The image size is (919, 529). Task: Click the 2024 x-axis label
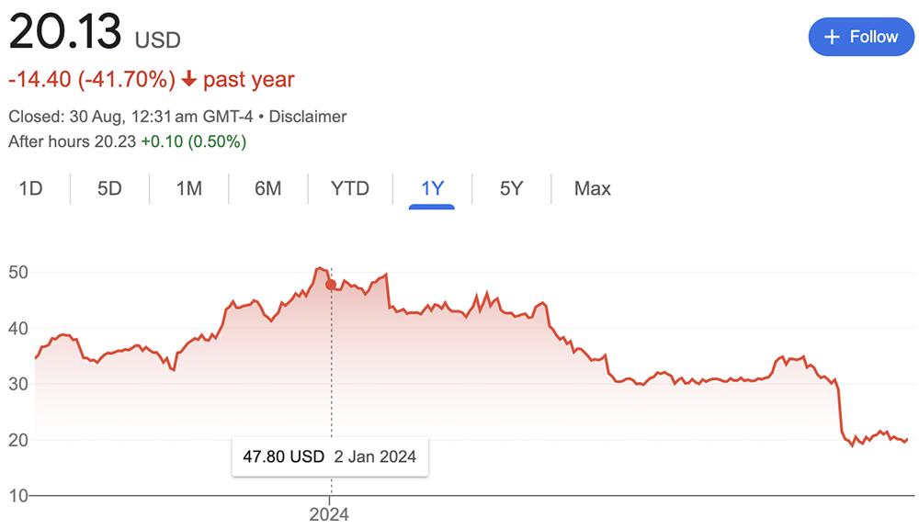coord(329,514)
